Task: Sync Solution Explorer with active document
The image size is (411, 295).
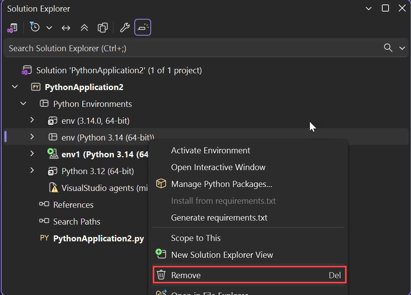Action: [66, 27]
